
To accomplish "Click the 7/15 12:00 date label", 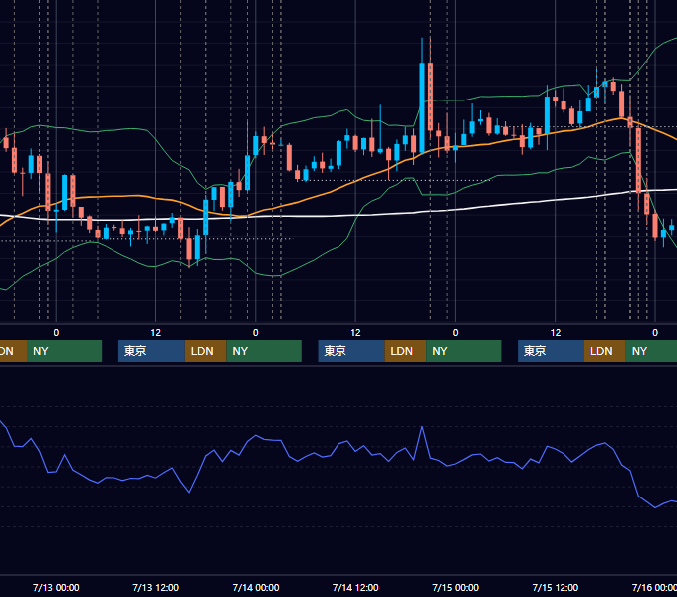I will pos(556,587).
